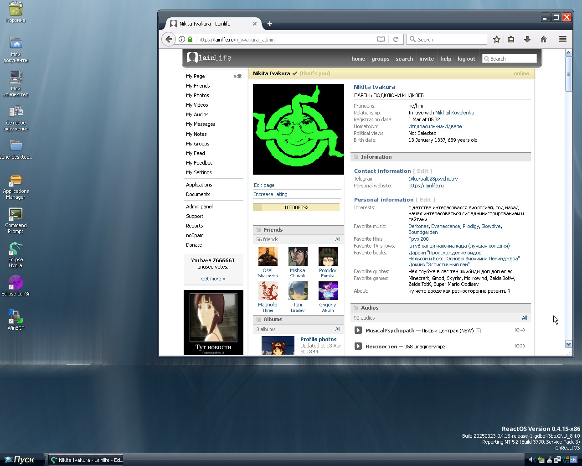Collapse the Audios section header

(369, 308)
